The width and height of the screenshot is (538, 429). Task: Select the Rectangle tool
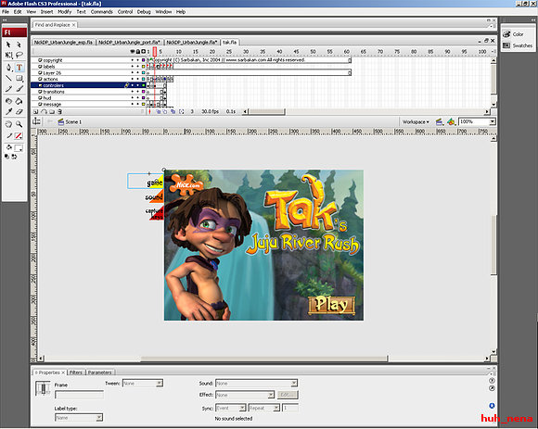tap(19, 78)
